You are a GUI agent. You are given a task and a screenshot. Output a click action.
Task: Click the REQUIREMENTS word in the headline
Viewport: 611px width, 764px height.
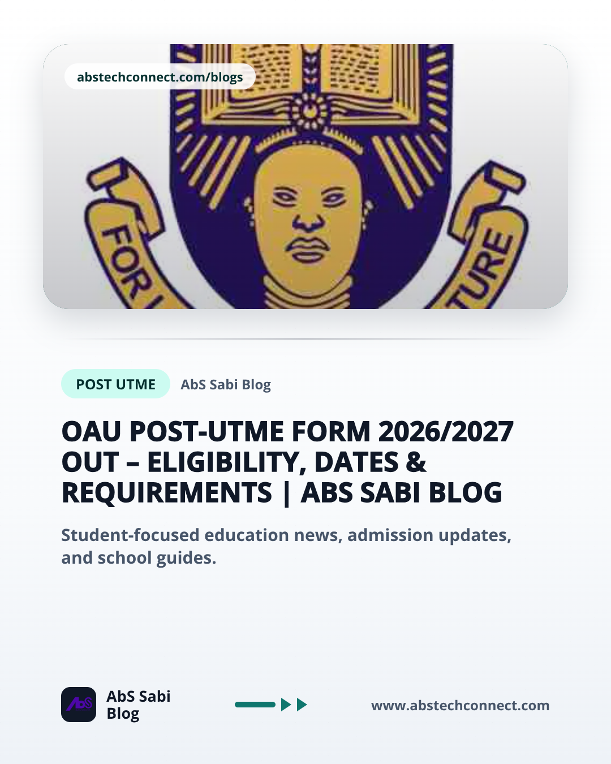coord(167,492)
